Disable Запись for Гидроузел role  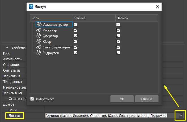point(118,53)
